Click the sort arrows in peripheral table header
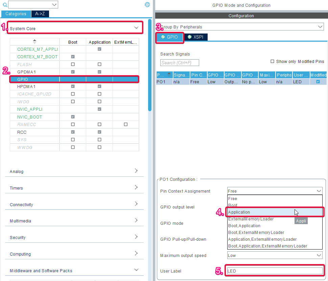The height and width of the screenshot is (281, 328). [34, 41]
